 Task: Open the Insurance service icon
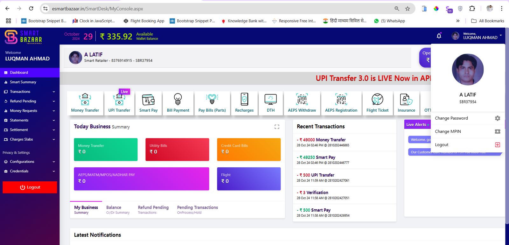406,100
